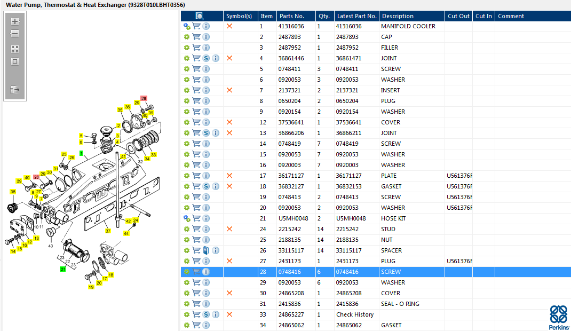Select U5MH0048 in the Parts No. column
571x331 pixels.
[293, 218]
